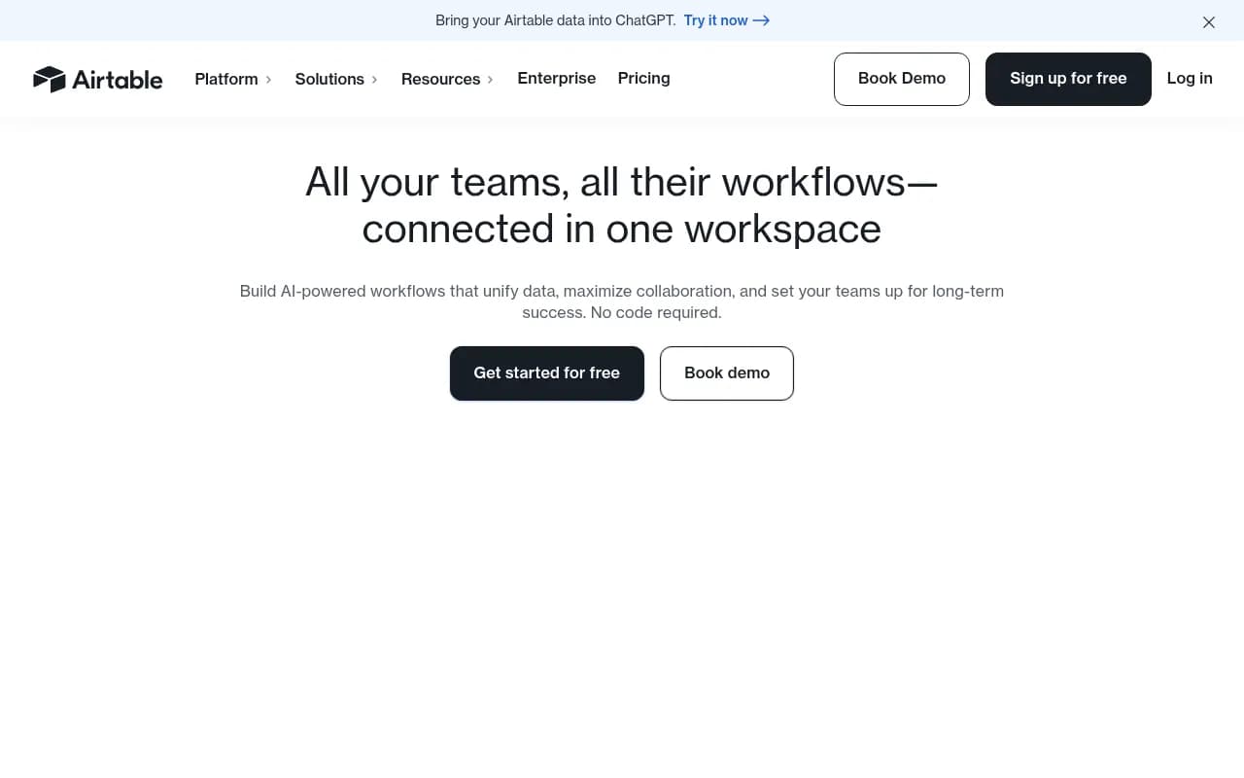Image resolution: width=1244 pixels, height=778 pixels.
Task: Dismiss the ChatGPT announcement banner
Action: point(1209,21)
